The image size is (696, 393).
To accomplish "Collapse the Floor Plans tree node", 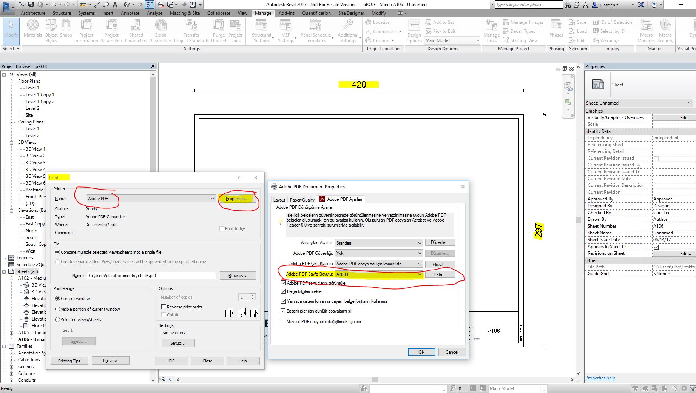I will coord(11,81).
